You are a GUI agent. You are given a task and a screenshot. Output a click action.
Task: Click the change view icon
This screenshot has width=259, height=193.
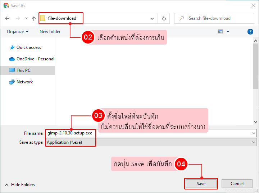[220, 32]
